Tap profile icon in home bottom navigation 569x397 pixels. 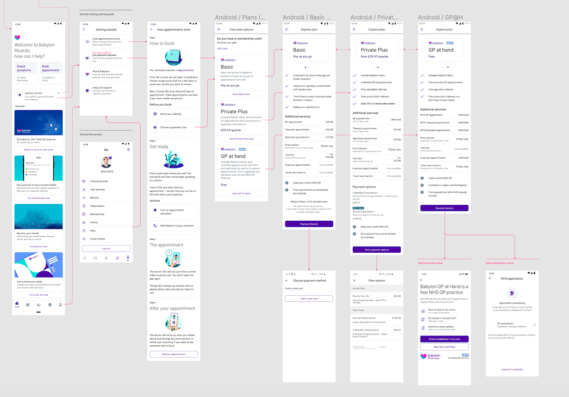(60, 304)
